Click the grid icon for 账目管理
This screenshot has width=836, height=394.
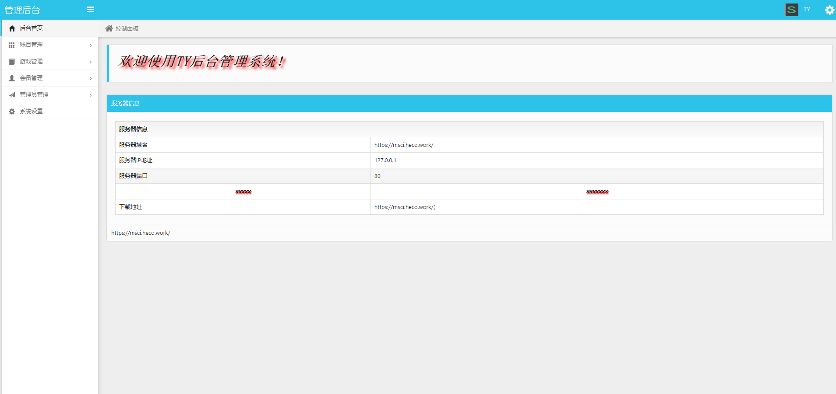(x=12, y=45)
